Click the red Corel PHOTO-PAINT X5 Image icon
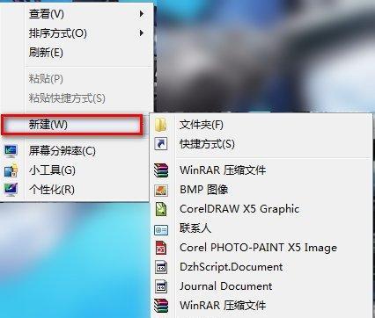 pyautogui.click(x=161, y=248)
